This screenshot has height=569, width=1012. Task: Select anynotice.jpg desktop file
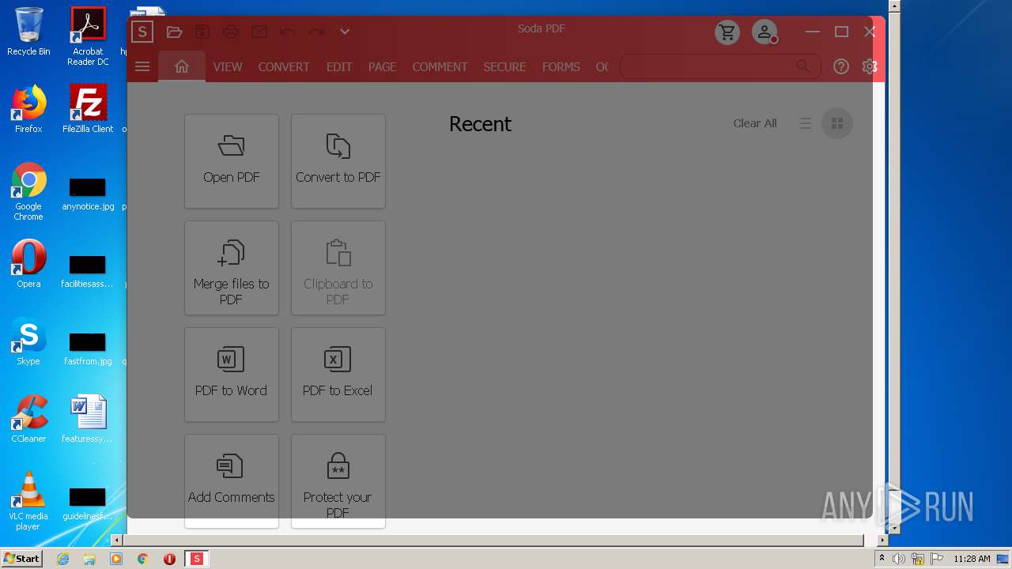(88, 194)
